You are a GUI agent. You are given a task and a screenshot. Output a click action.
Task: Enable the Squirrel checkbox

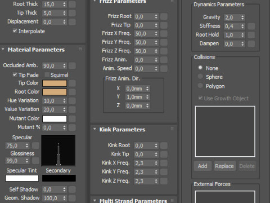point(47,74)
